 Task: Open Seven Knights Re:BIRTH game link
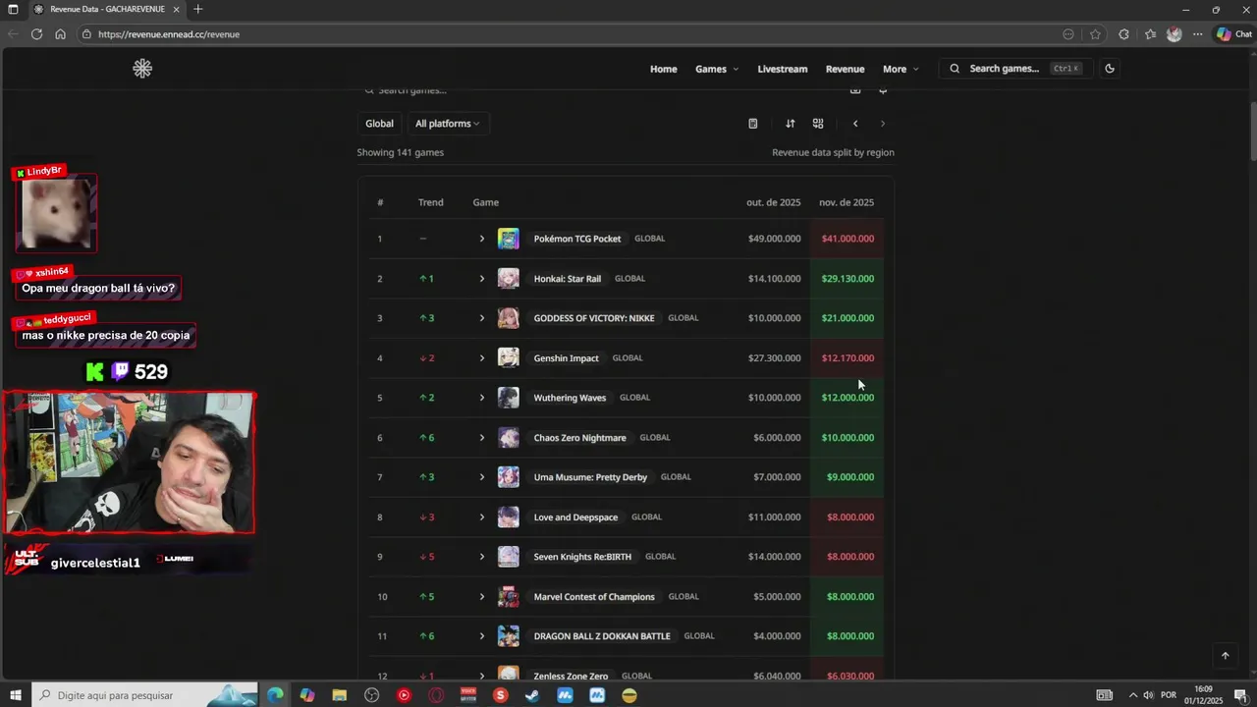[x=582, y=557]
